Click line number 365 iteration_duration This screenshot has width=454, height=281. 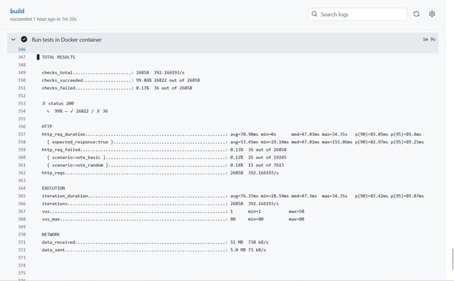22,196
